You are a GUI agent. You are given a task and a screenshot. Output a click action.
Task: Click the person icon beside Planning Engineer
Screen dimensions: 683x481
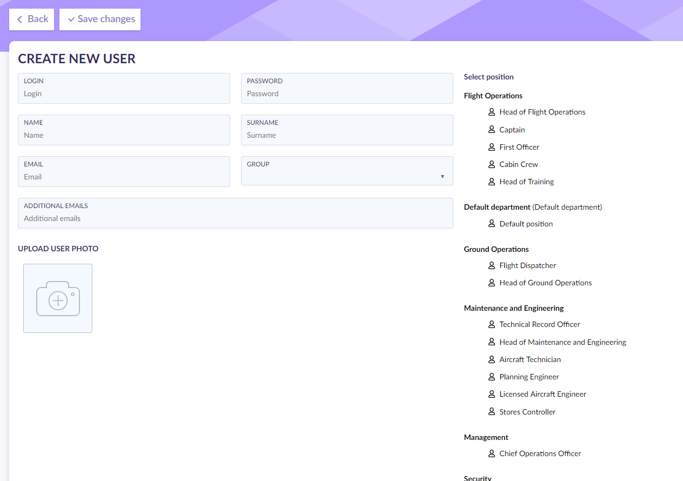pos(492,377)
